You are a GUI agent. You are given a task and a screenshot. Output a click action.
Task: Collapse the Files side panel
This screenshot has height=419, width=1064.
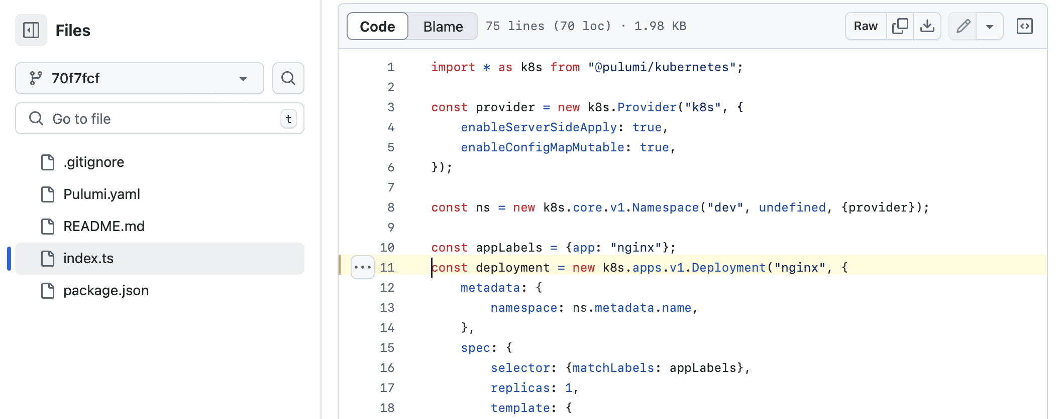[x=31, y=30]
